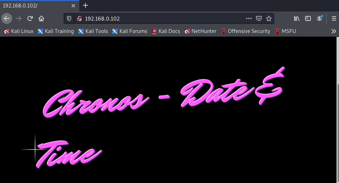
Task: Open the Firefox home page
Action: pyautogui.click(x=41, y=18)
